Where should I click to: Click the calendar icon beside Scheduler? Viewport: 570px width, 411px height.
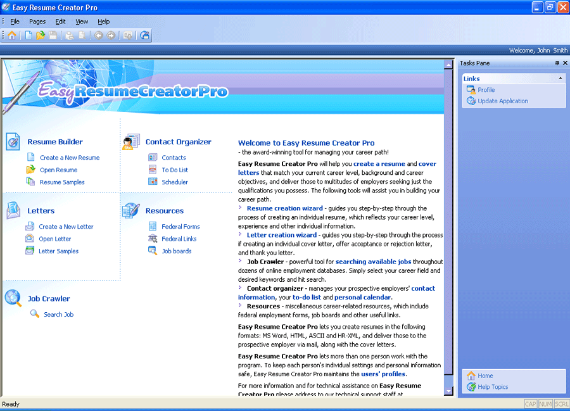click(153, 181)
